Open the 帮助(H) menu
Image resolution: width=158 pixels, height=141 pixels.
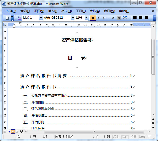point(124,11)
